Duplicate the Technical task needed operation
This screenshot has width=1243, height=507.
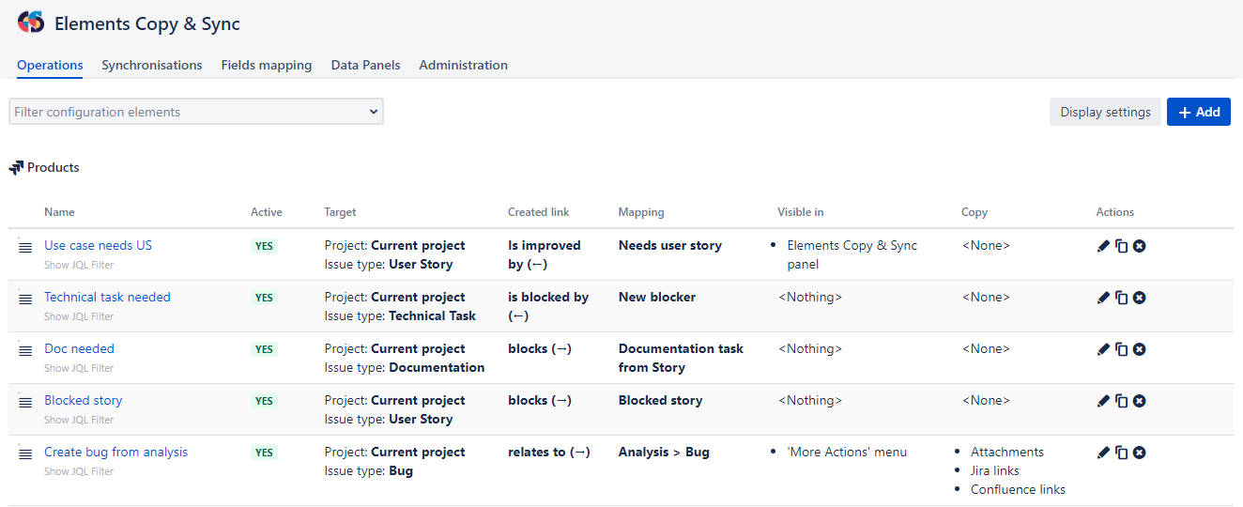click(1121, 298)
